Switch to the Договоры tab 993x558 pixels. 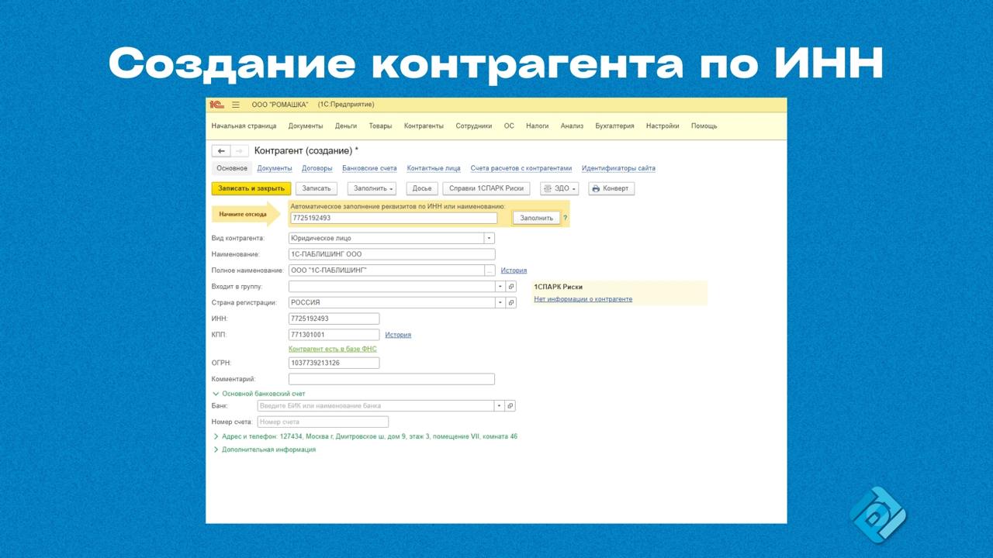[317, 168]
